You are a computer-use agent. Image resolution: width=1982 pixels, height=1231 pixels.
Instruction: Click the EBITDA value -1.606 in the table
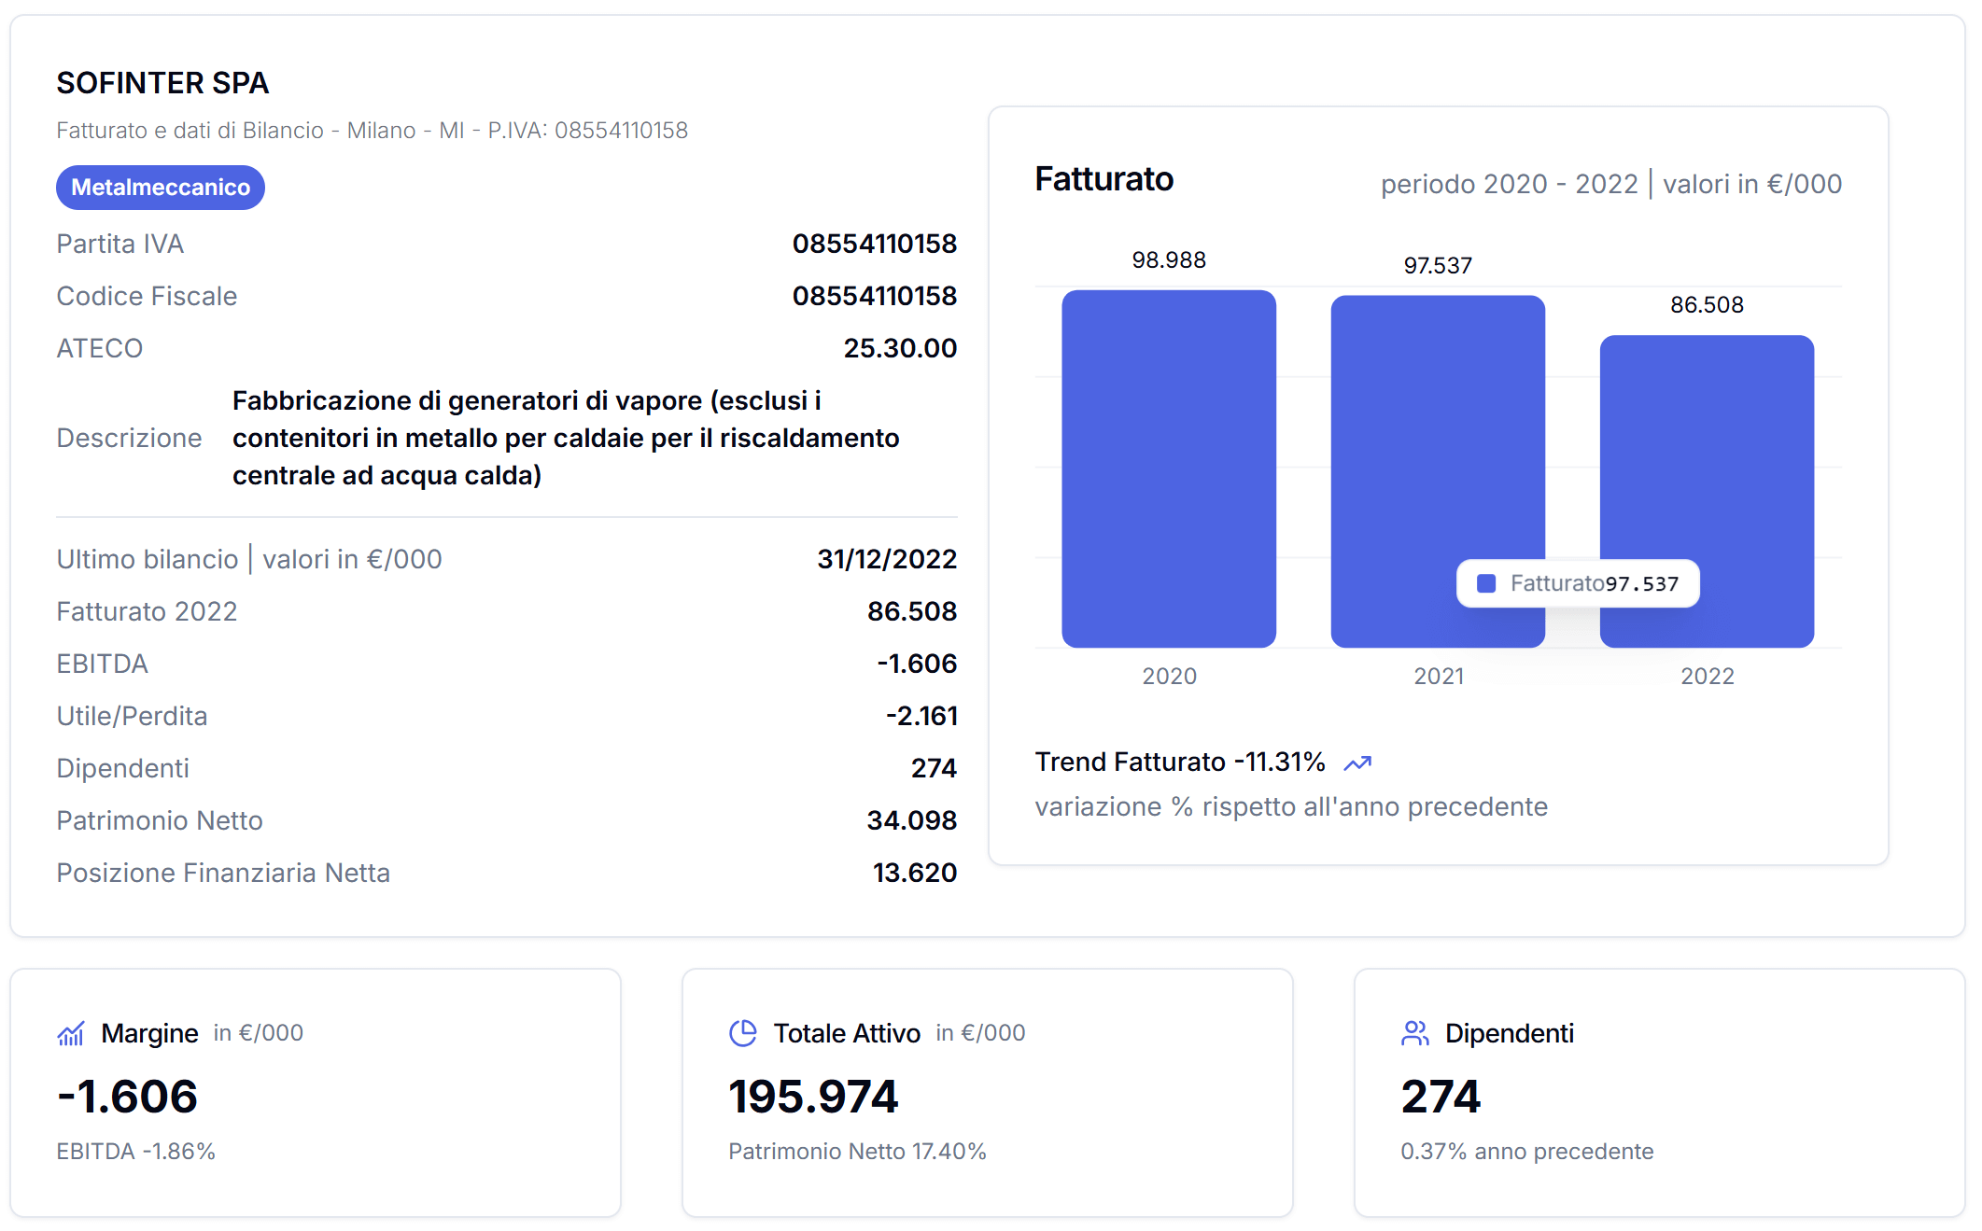pos(917,664)
